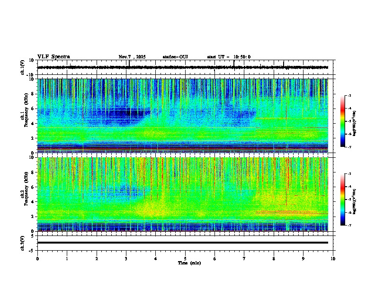375x290 pixels.
Task: Click the "ch.3(V)" waveform axis label
Action: 23,243
